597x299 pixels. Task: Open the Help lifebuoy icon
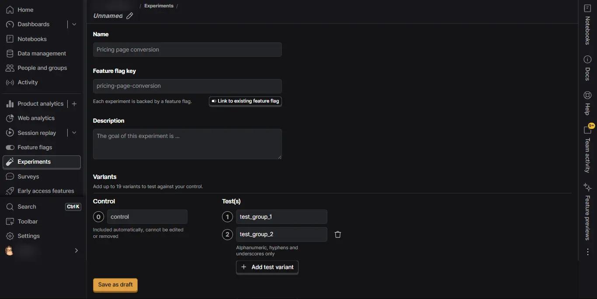[587, 95]
